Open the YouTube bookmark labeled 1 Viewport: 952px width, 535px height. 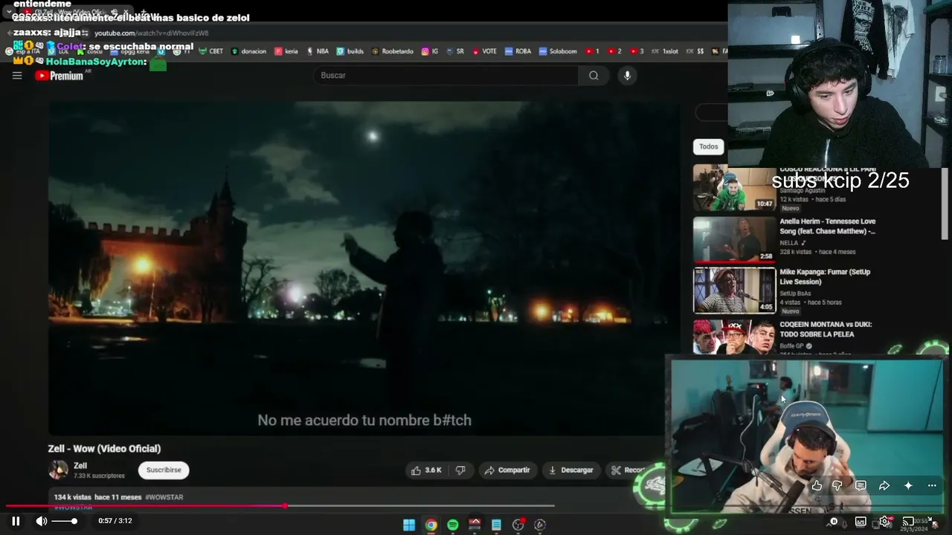(592, 51)
